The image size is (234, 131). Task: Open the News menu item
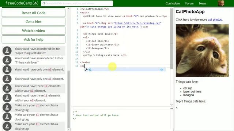(x=203, y=3)
